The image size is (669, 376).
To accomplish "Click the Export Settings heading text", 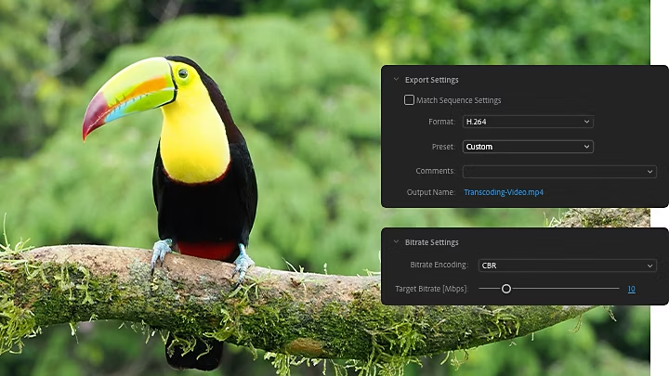I will coord(431,80).
